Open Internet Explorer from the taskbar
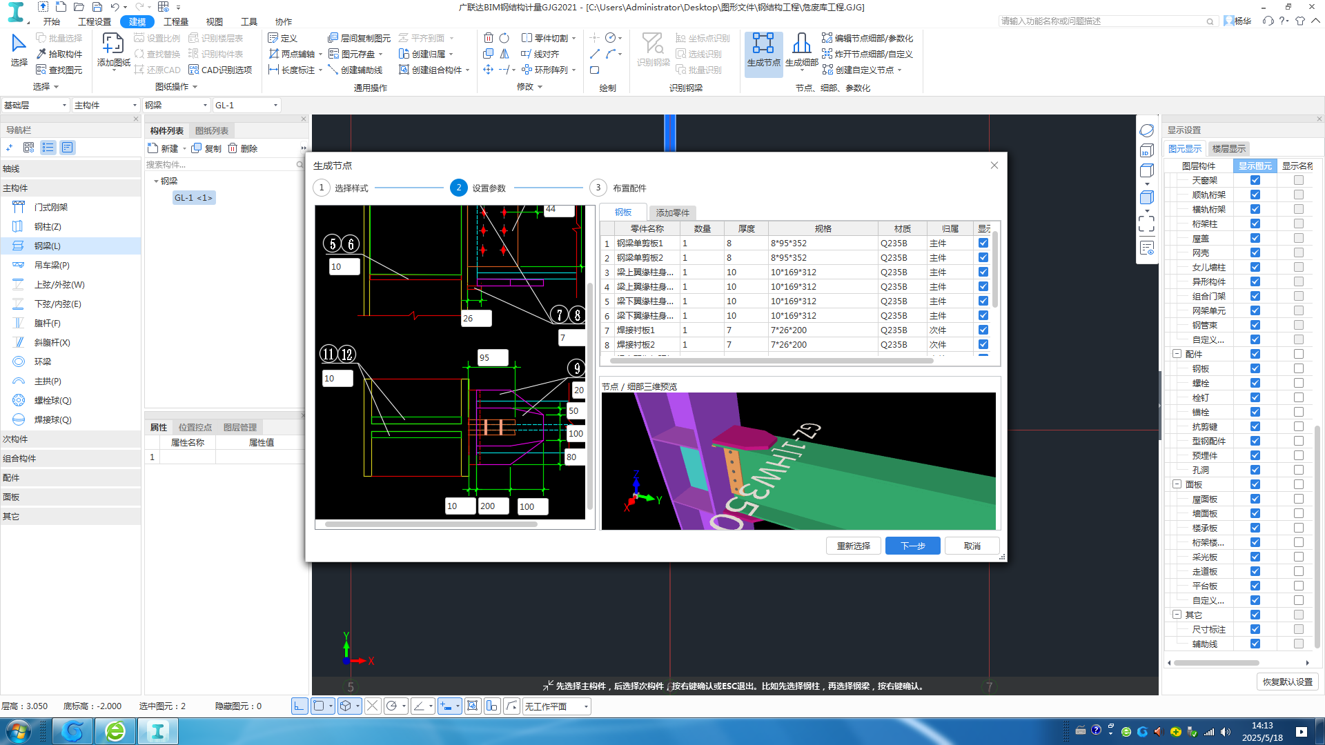Viewport: 1325px width, 745px height. [115, 731]
